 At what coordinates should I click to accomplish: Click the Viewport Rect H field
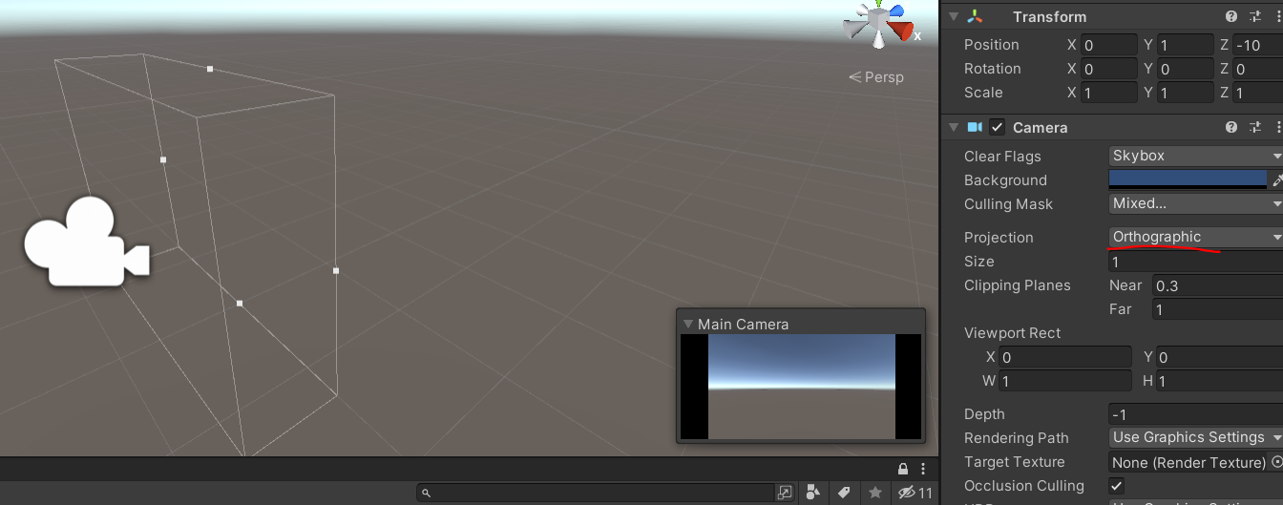coord(1220,381)
